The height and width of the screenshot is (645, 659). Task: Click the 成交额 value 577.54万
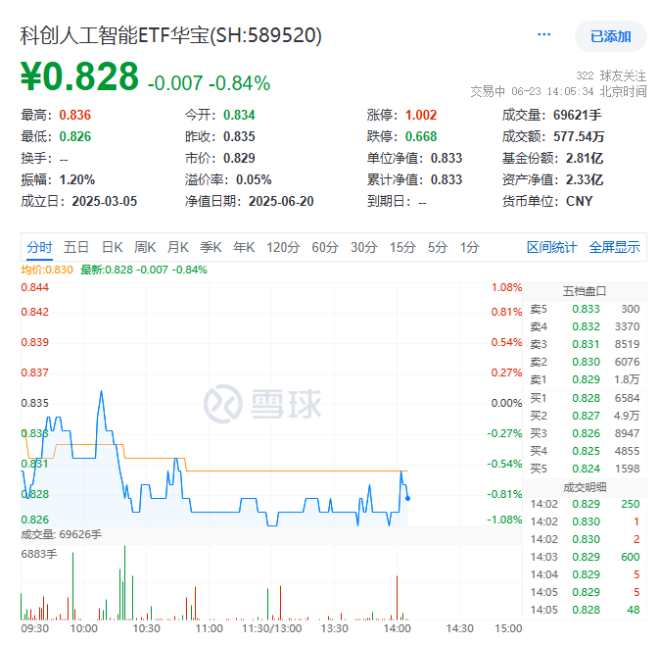[579, 136]
